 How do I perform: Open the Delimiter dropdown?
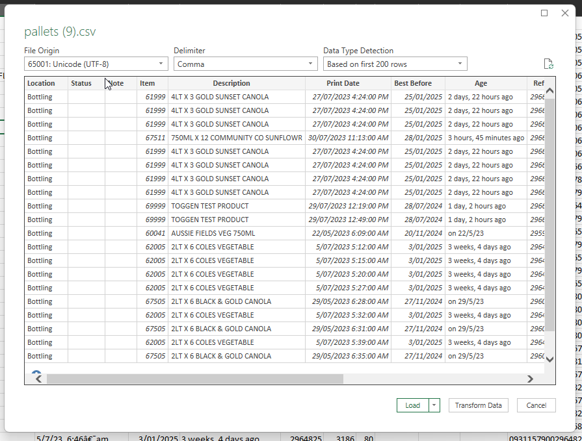pyautogui.click(x=245, y=64)
